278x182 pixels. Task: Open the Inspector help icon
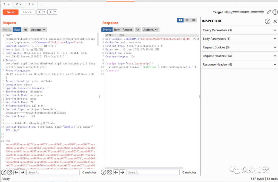tap(267, 21)
